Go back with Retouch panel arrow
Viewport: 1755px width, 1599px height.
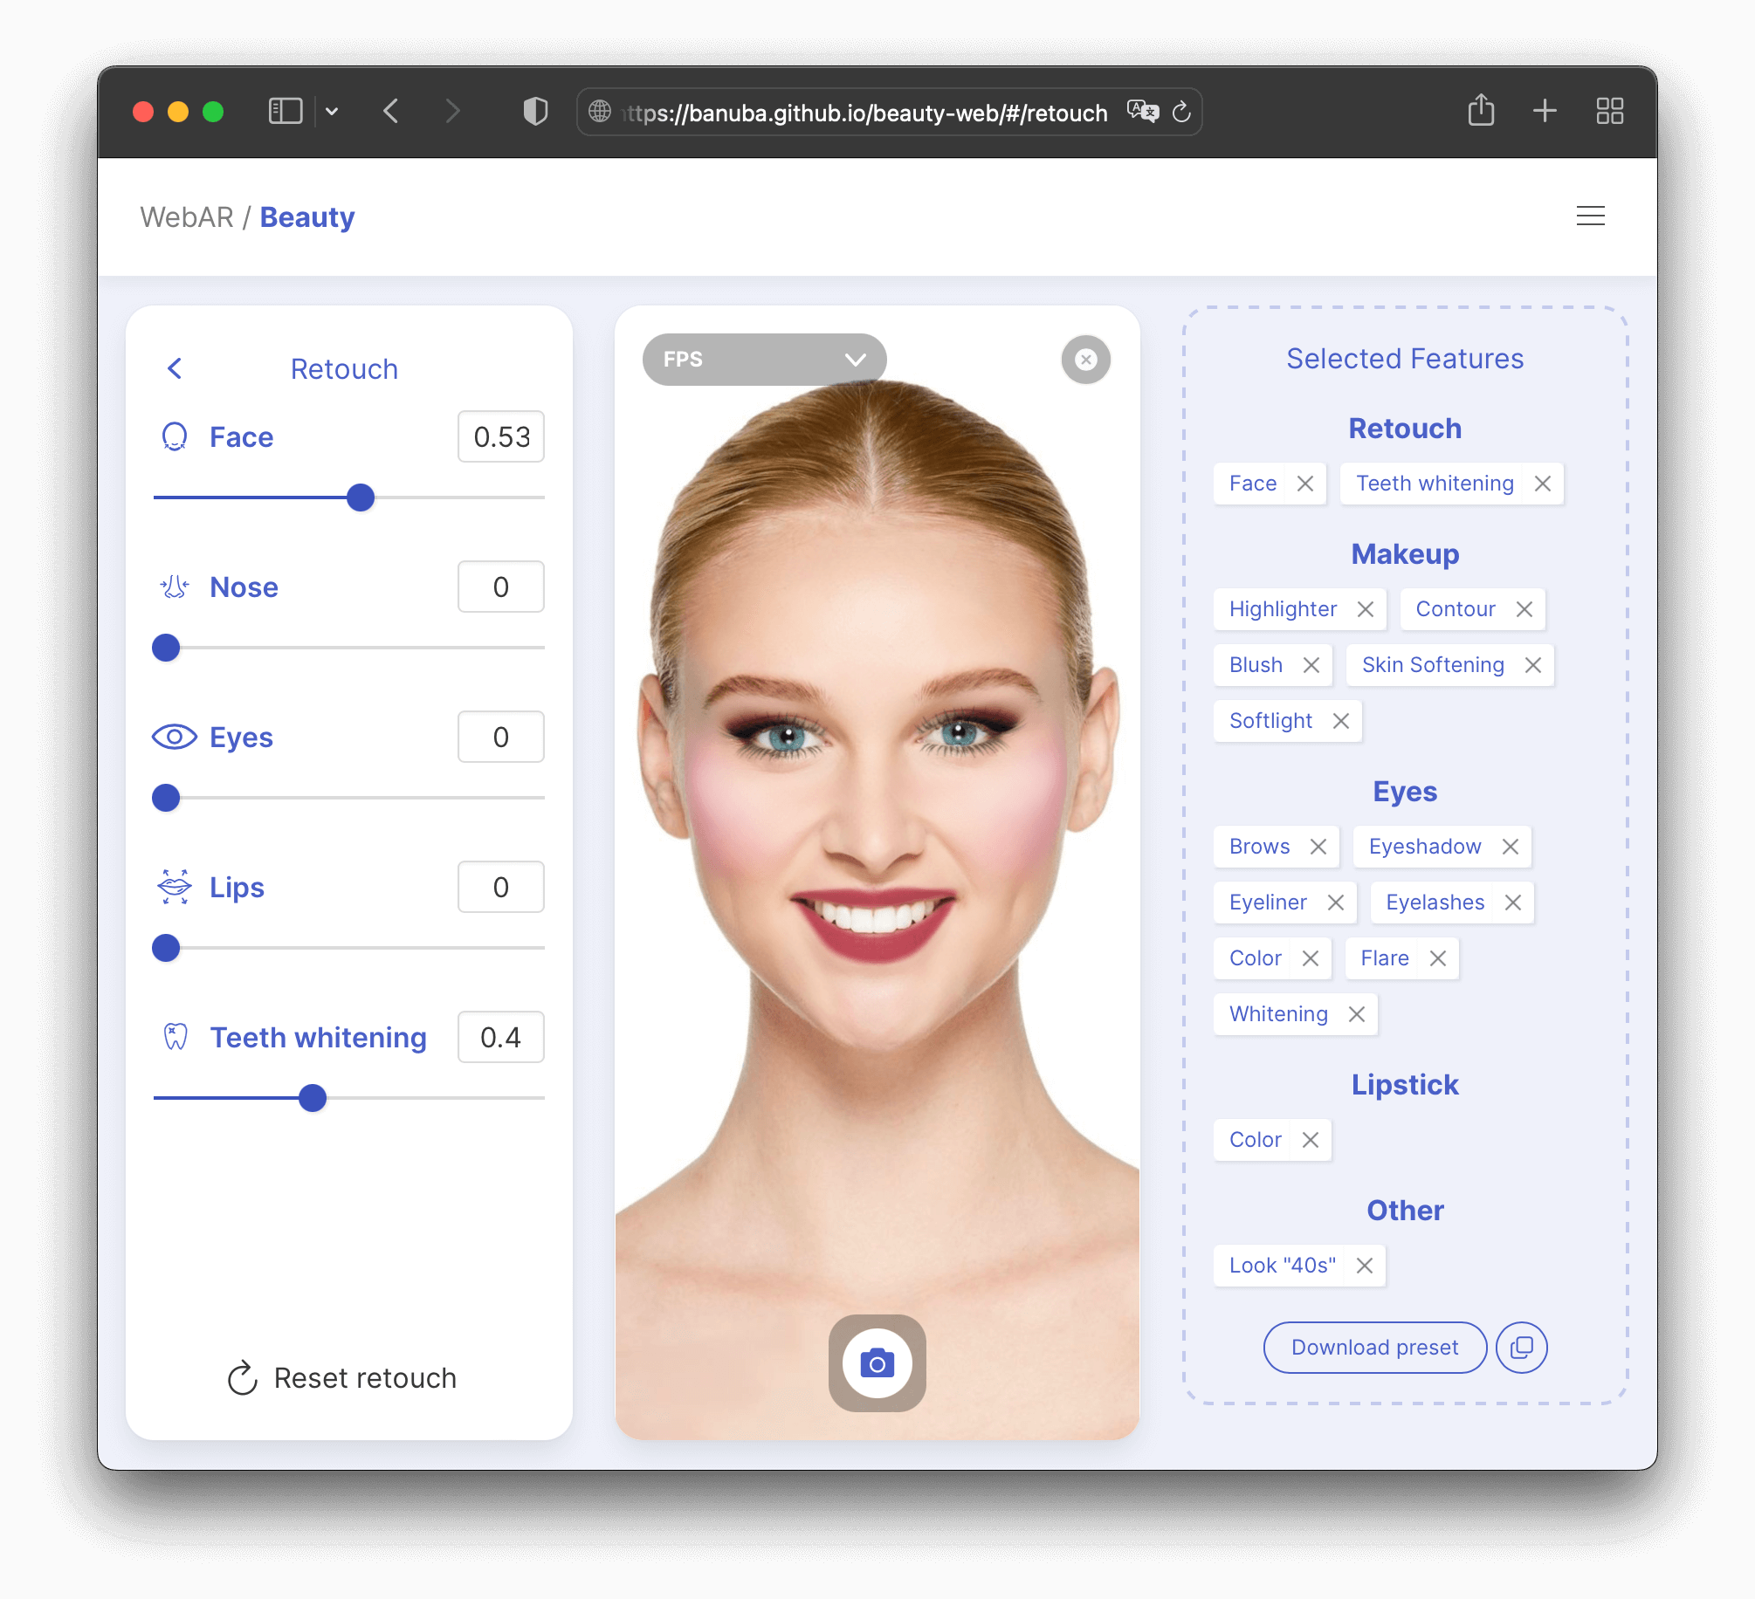175,368
